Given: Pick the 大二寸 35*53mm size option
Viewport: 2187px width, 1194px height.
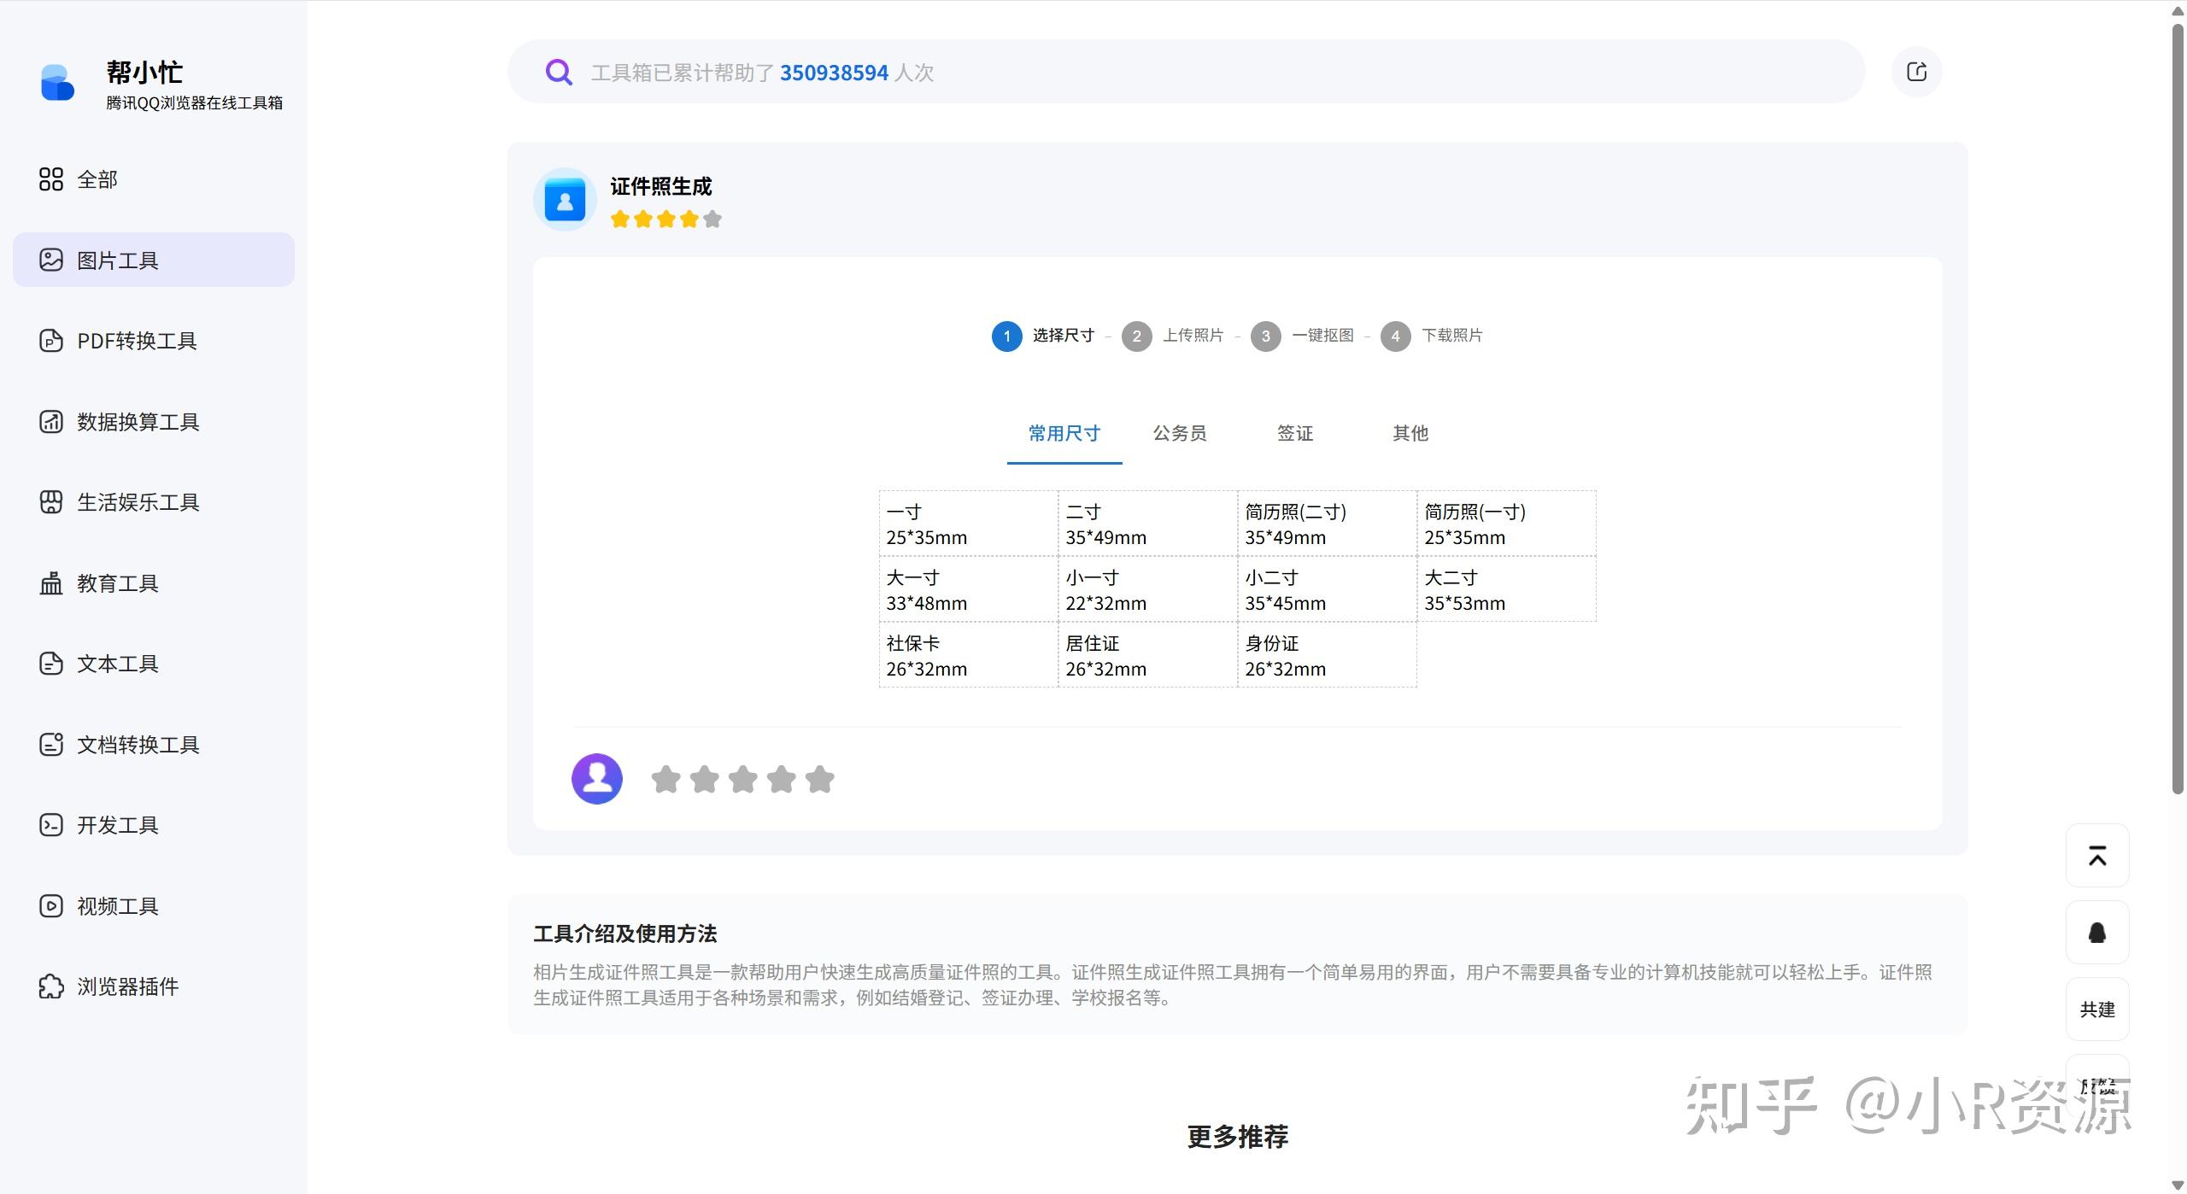Looking at the screenshot, I should click(x=1506, y=589).
